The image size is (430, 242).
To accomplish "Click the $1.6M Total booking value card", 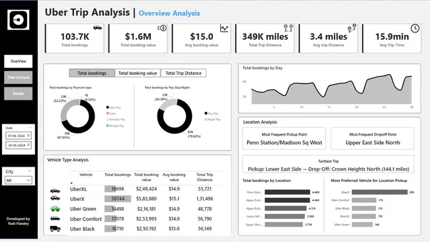I will point(138,38).
